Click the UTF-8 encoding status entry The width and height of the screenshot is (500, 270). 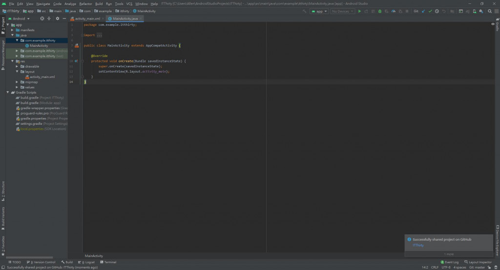(446, 268)
